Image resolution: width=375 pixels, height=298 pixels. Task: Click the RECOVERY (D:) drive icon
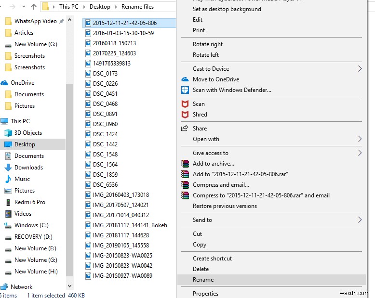8,238
